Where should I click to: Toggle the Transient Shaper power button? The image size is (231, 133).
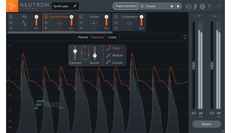coord(46,17)
